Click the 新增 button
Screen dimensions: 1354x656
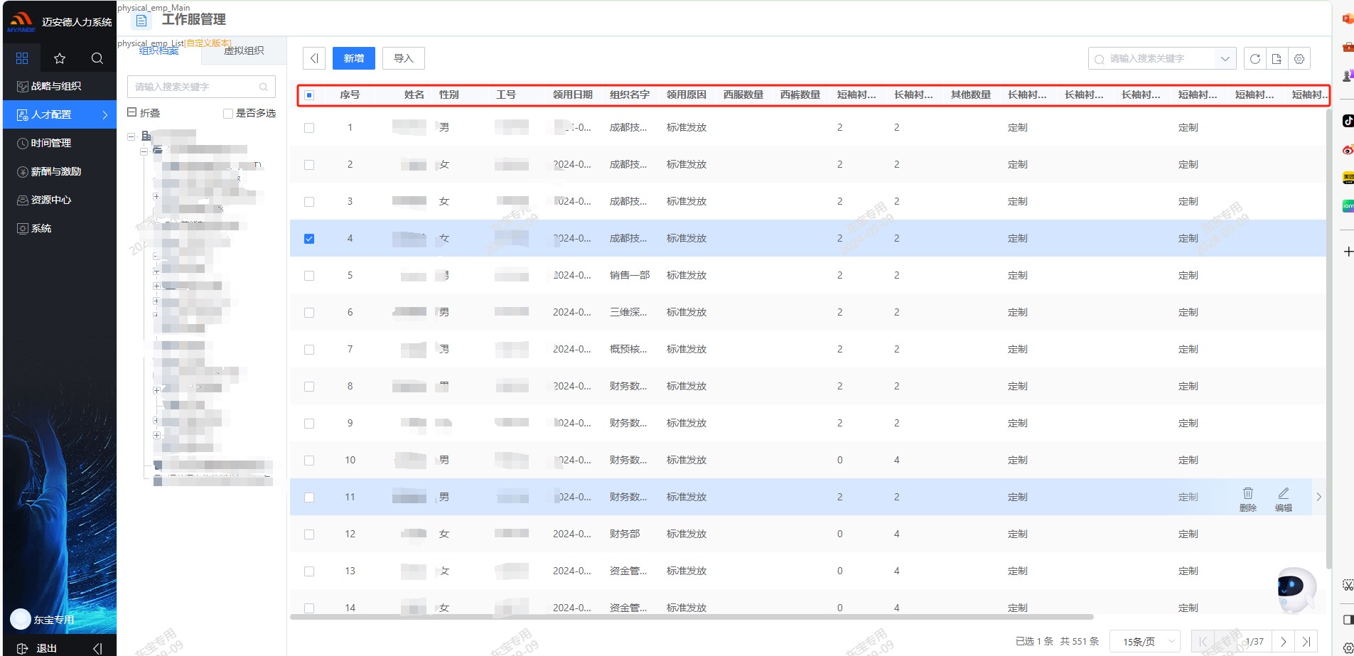click(353, 58)
